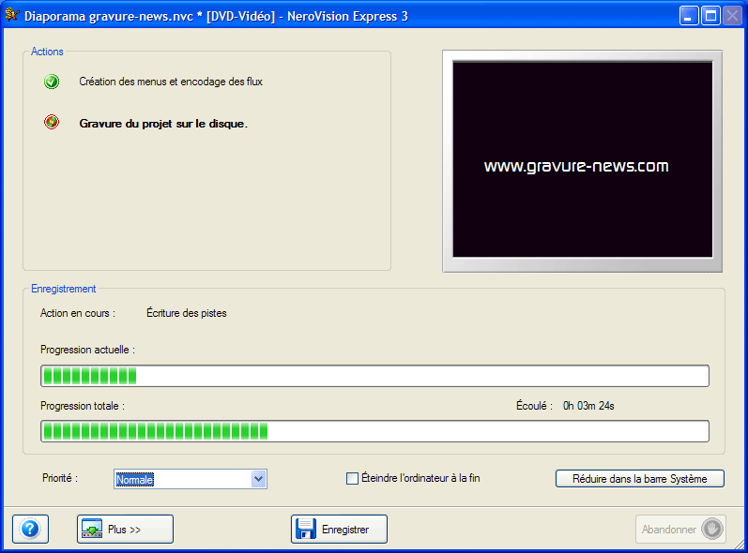The height and width of the screenshot is (553, 748).
Task: Enable Éteindre l'ordinateur à la fin checkbox
Action: pos(352,478)
